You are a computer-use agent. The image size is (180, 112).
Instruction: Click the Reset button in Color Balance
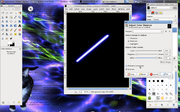click(142, 74)
